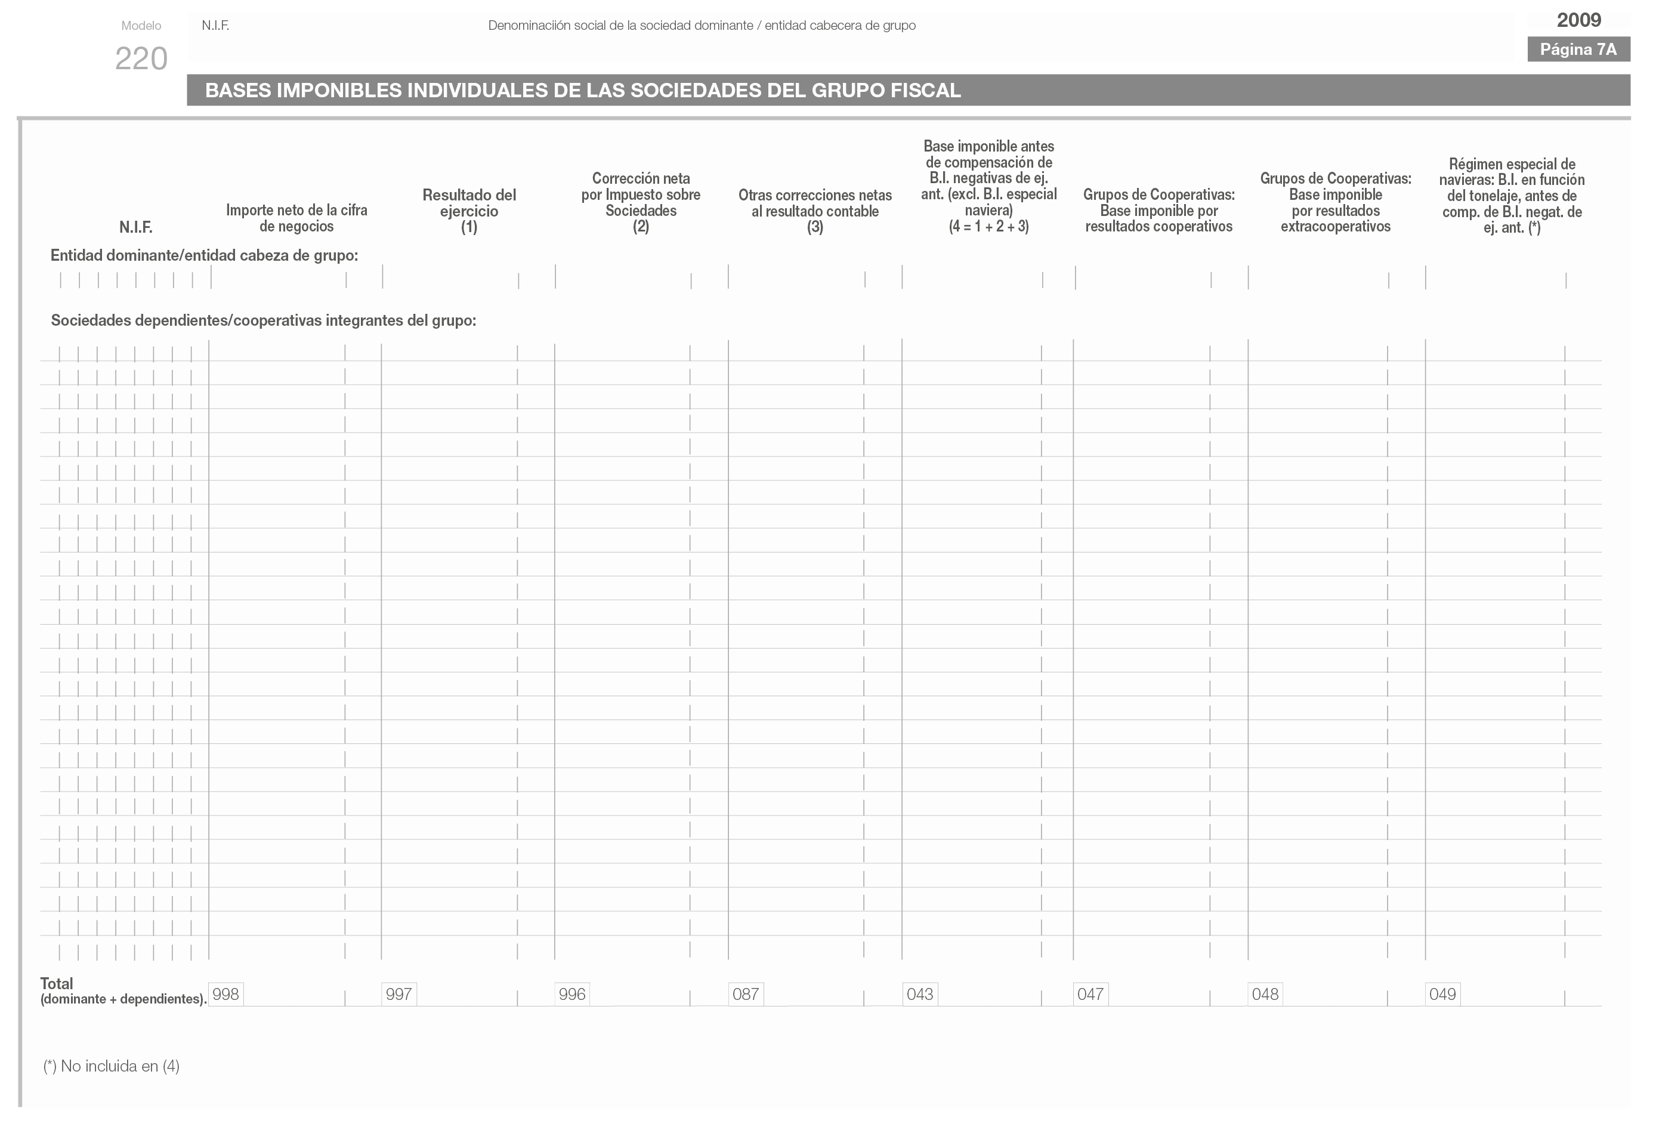Click 'Otras correcciones netas al resultado contable' header
This screenshot has width=1656, height=1130.
(815, 211)
